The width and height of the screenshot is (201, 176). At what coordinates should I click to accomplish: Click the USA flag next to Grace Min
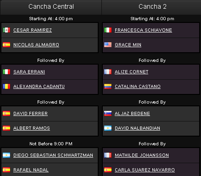108,44
